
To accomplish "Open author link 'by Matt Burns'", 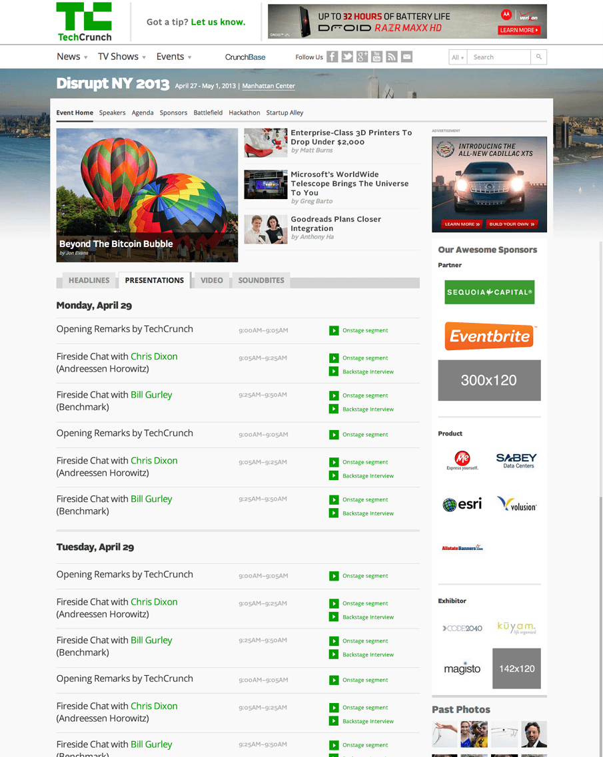I will 312,150.
